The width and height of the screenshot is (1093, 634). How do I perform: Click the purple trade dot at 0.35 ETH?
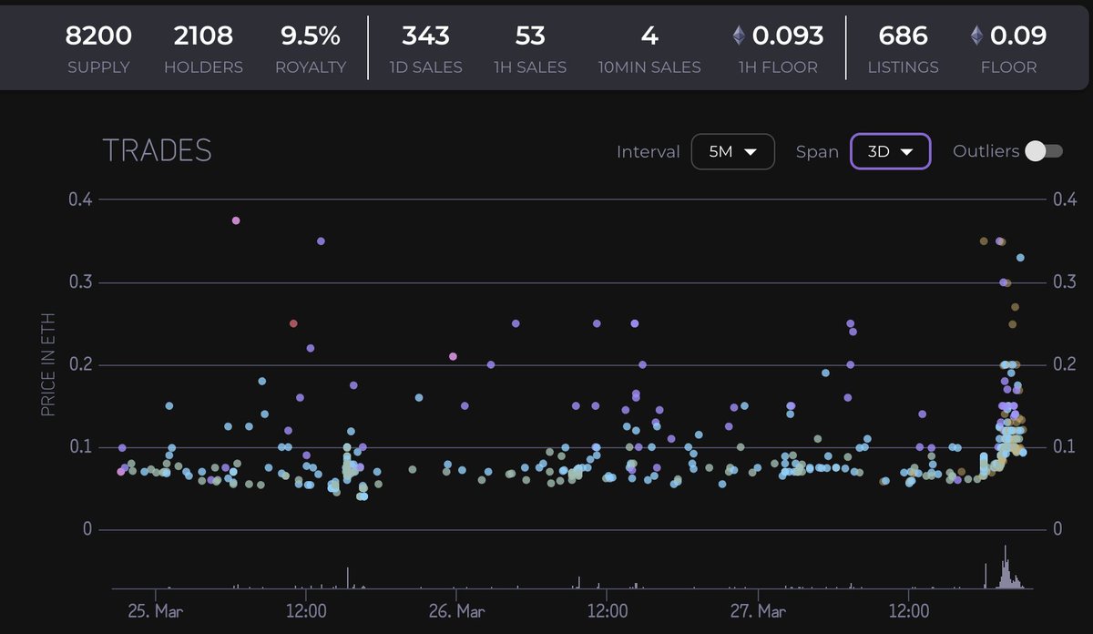(321, 240)
